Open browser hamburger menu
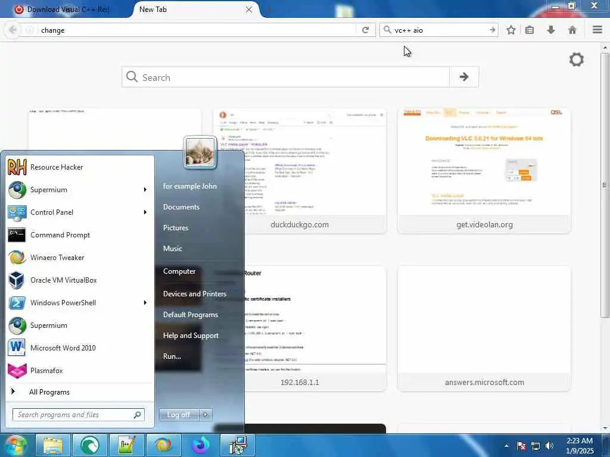This screenshot has width=610, height=457. pos(597,30)
